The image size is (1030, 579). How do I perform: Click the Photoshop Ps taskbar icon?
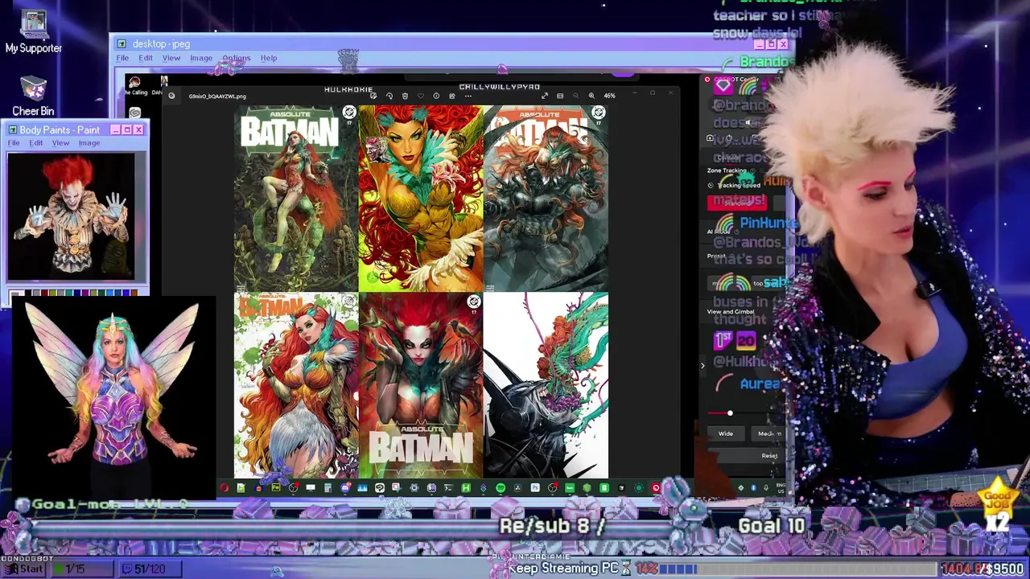coord(535,488)
